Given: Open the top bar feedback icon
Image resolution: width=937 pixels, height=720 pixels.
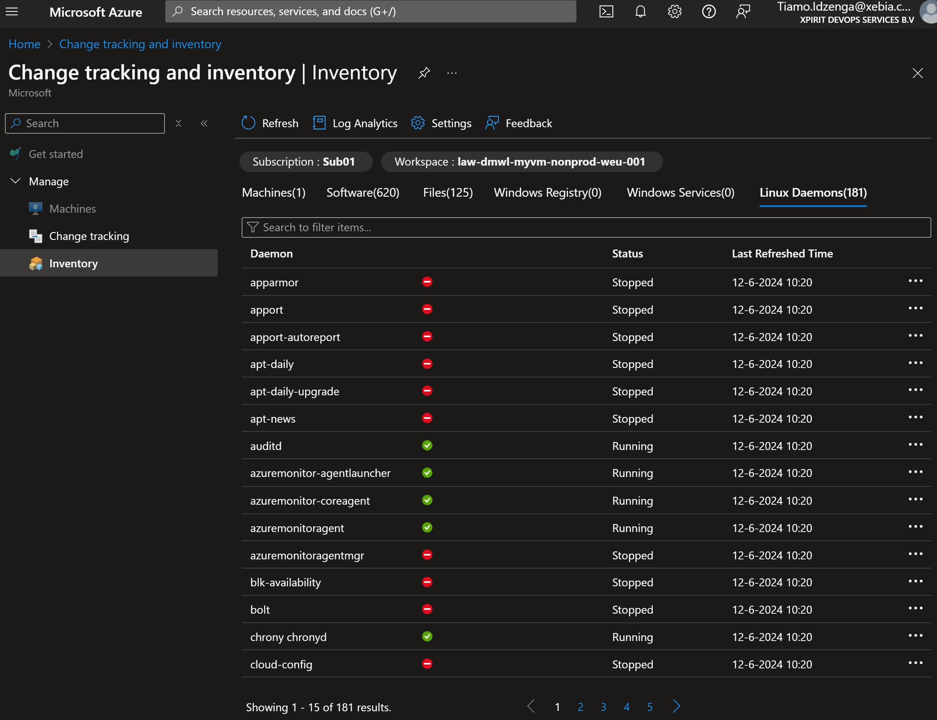Looking at the screenshot, I should 743,11.
